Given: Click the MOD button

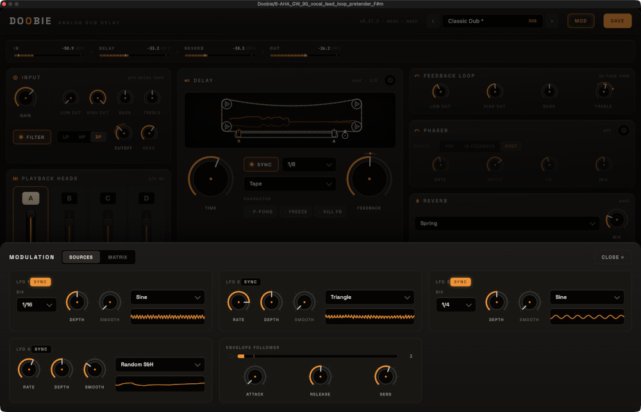Looking at the screenshot, I should pyautogui.click(x=581, y=21).
